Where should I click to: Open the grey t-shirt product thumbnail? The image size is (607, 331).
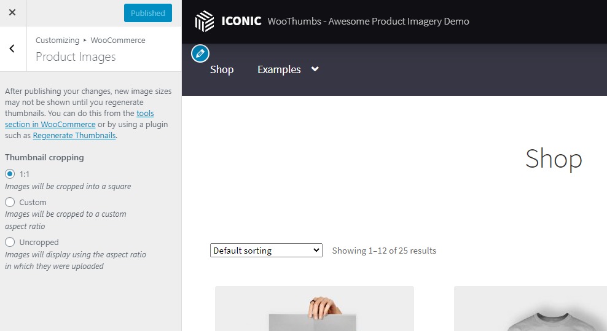(530, 308)
